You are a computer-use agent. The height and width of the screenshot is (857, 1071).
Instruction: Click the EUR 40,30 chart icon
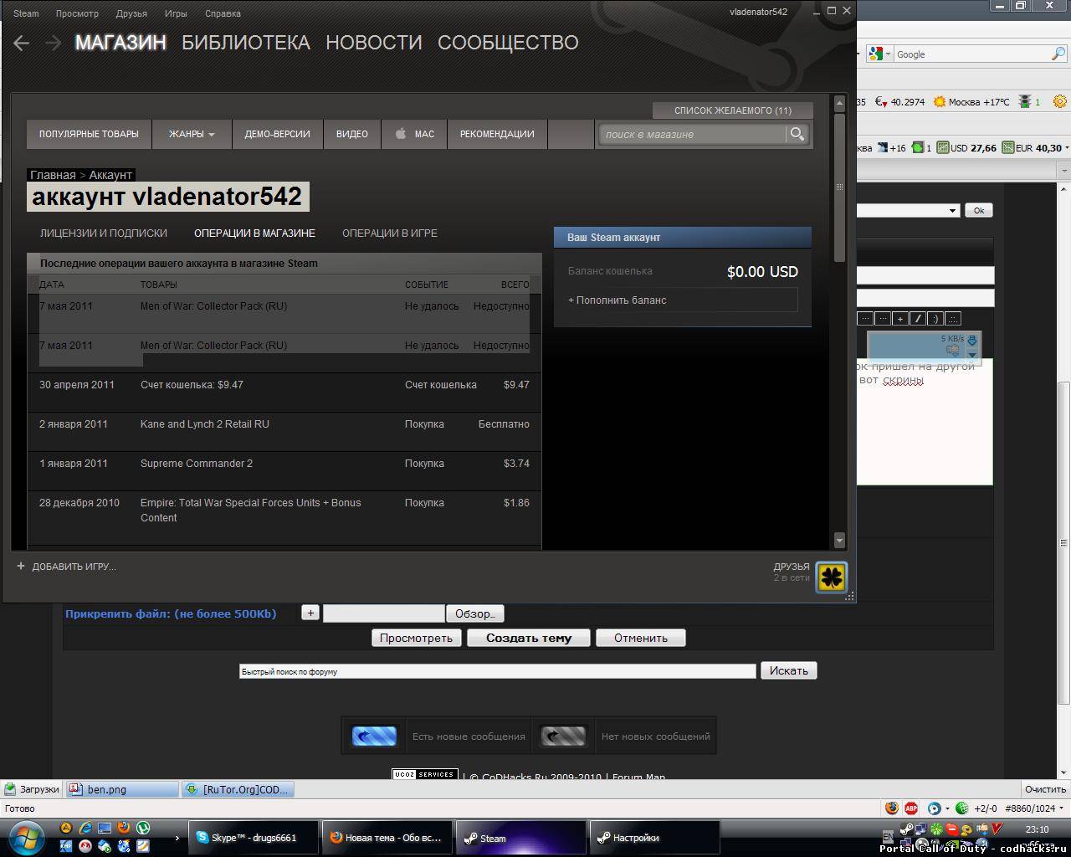coord(1007,148)
